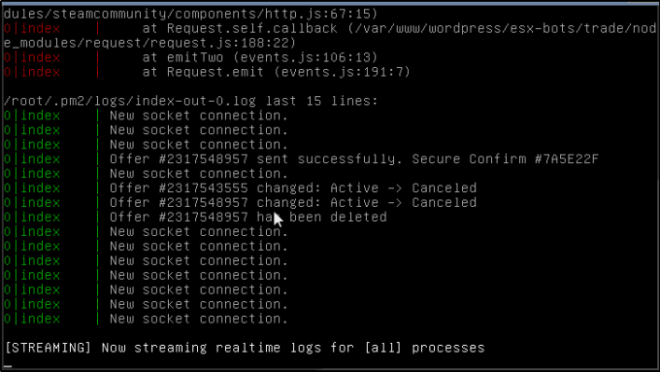The width and height of the screenshot is (660, 372).
Task: Click offer number #2317543555 in the log
Action: click(x=203, y=187)
